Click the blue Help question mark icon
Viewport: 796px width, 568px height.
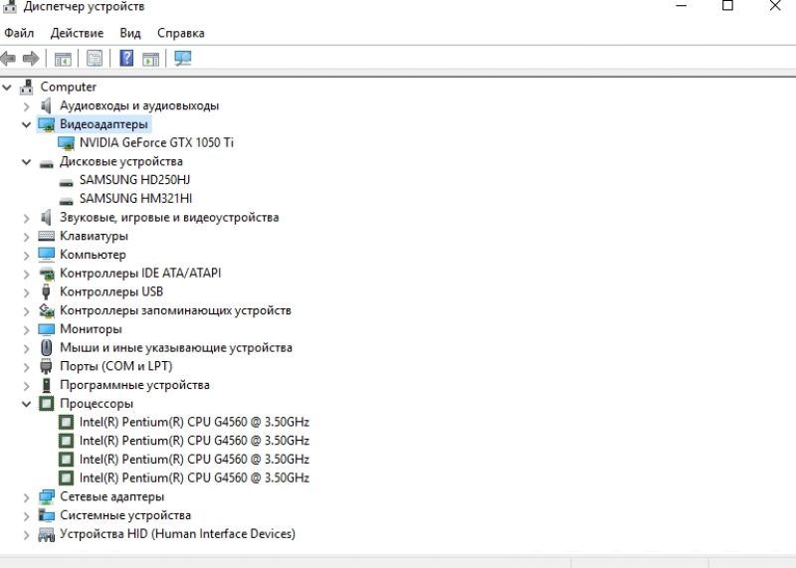point(126,58)
